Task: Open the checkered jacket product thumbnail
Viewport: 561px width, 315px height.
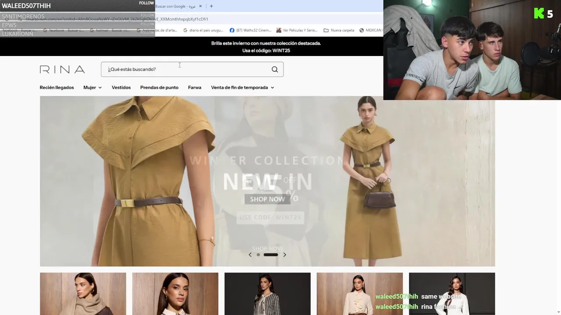Action: click(267, 294)
